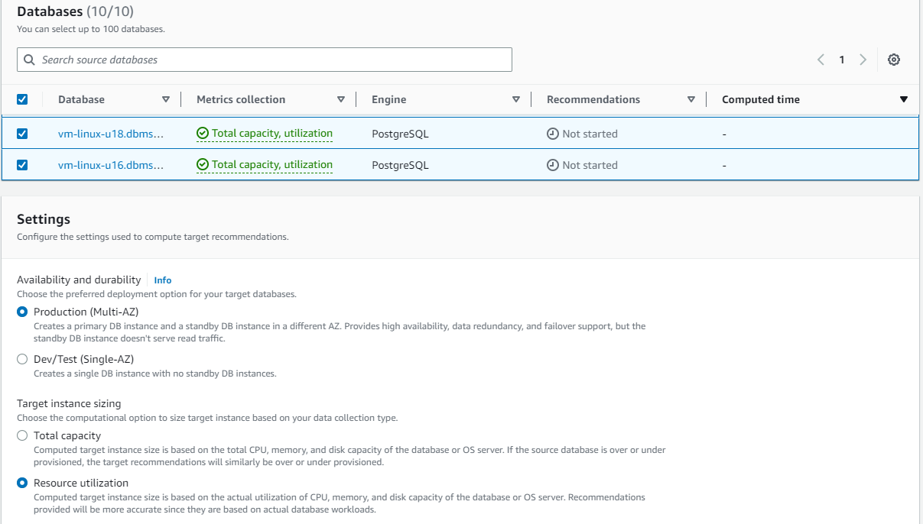Toggle the select-all databases checkbox
Viewport: 923px width, 524px height.
(x=22, y=99)
